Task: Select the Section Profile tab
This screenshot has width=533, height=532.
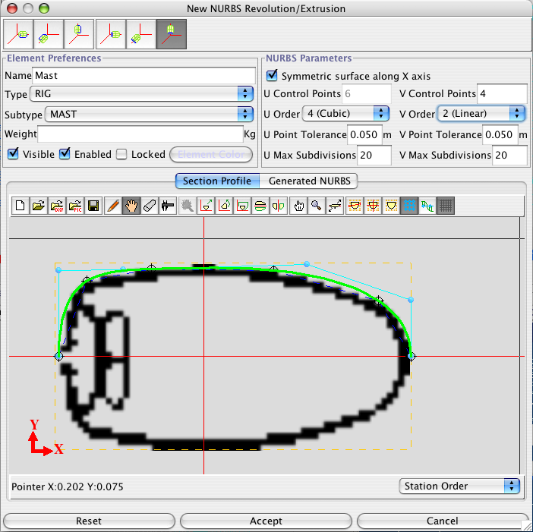Action: [217, 181]
